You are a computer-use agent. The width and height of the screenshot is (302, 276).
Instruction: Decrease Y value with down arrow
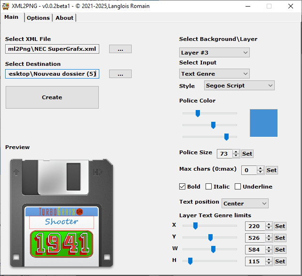click(269, 240)
